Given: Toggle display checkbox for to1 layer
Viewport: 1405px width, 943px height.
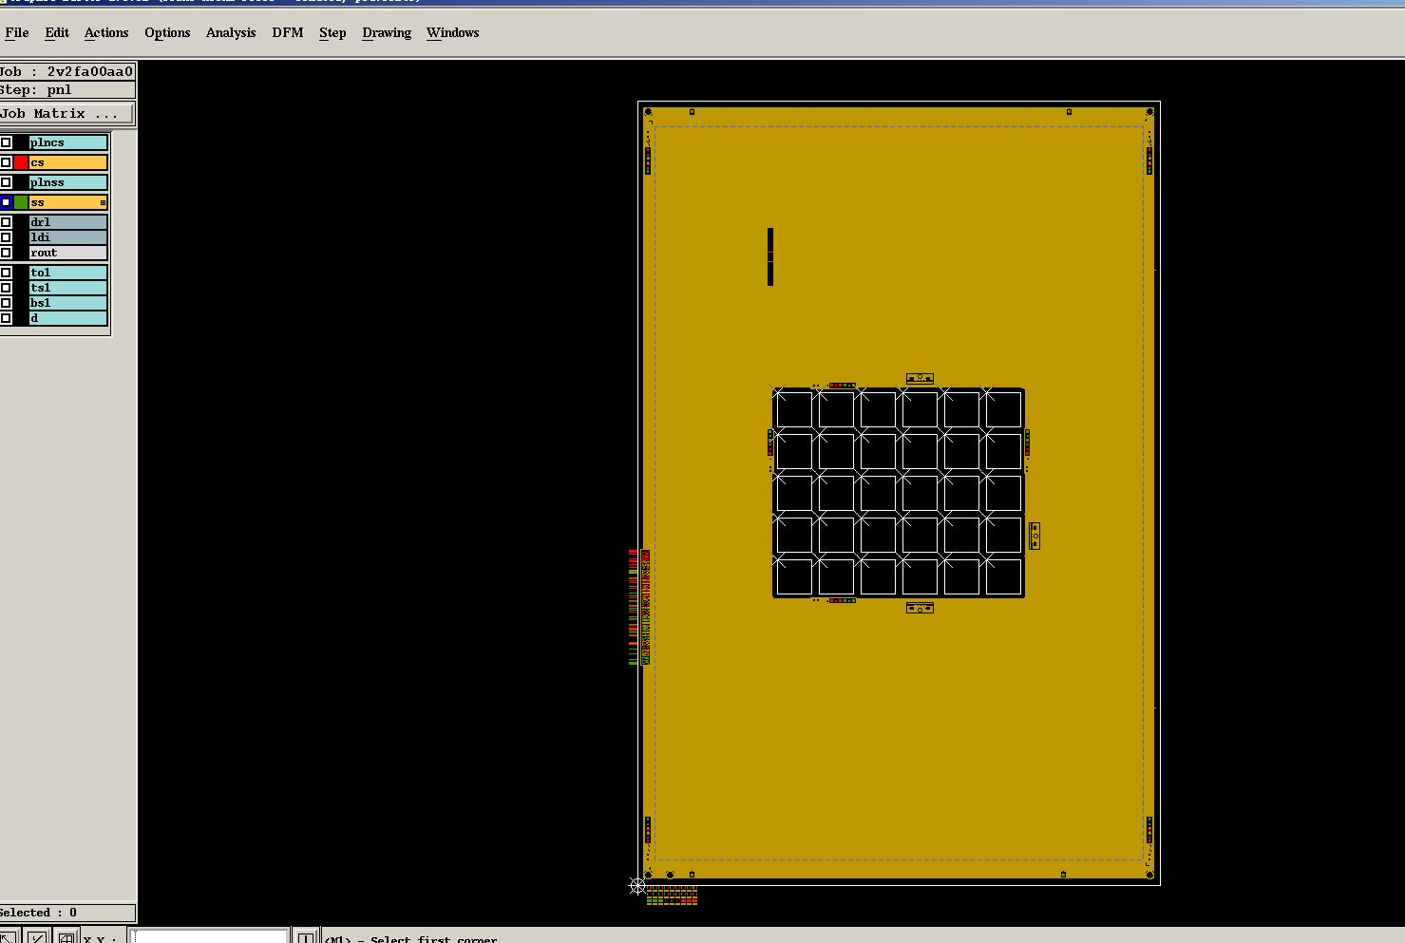Looking at the screenshot, I should [6, 273].
